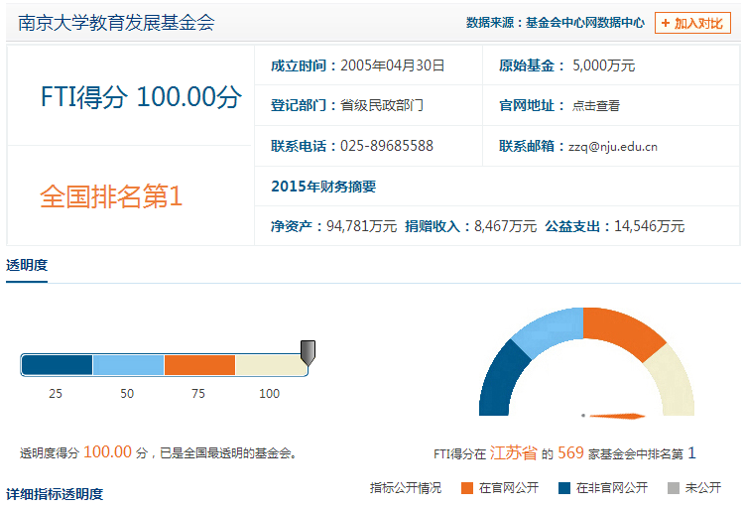Click the 净资产 value 94,781万元

361,226
